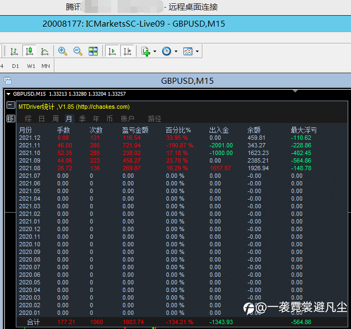Switch to the 账户 tab

pos(127,119)
